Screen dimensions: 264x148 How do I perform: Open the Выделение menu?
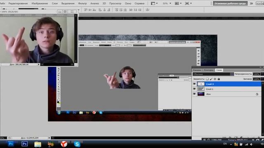click(68, 3)
